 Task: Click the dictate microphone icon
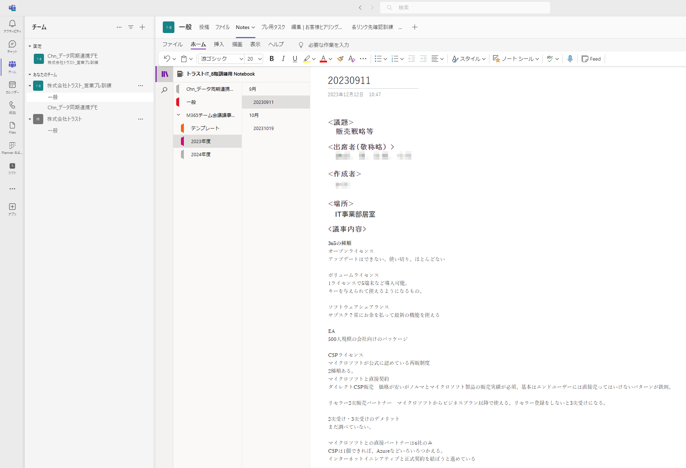coord(570,59)
